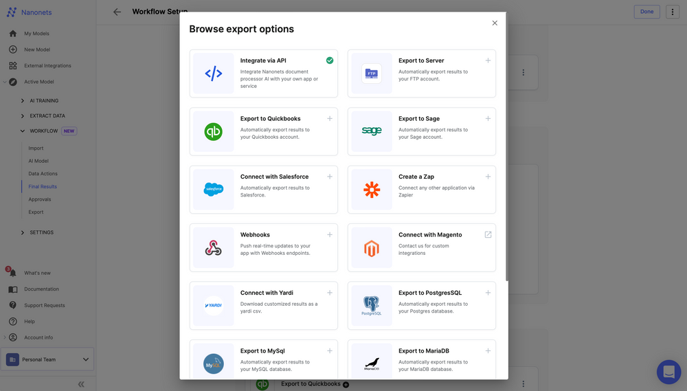Close the Browse export options dialog
This screenshot has height=391, width=687.
pos(495,23)
